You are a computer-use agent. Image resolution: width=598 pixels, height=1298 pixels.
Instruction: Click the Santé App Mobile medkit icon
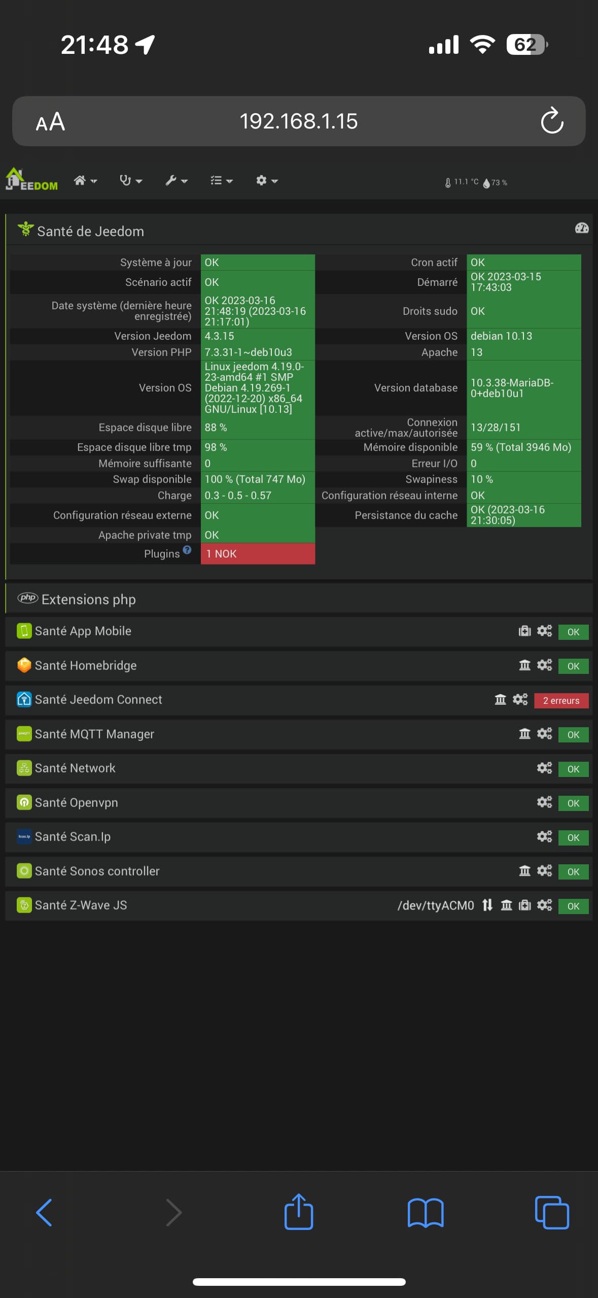pos(524,631)
